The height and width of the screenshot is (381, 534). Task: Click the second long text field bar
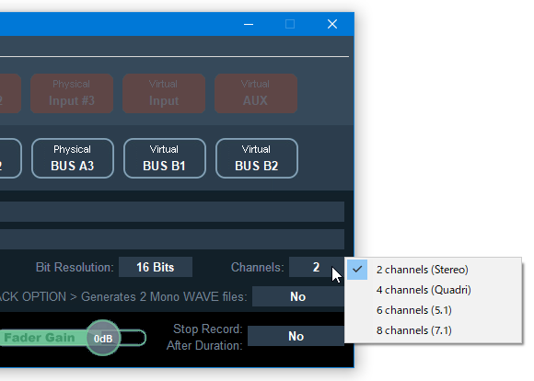(x=172, y=239)
